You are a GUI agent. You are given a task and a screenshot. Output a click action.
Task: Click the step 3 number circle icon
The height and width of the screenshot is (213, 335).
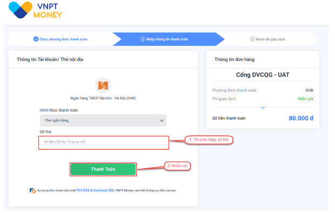tap(252, 39)
